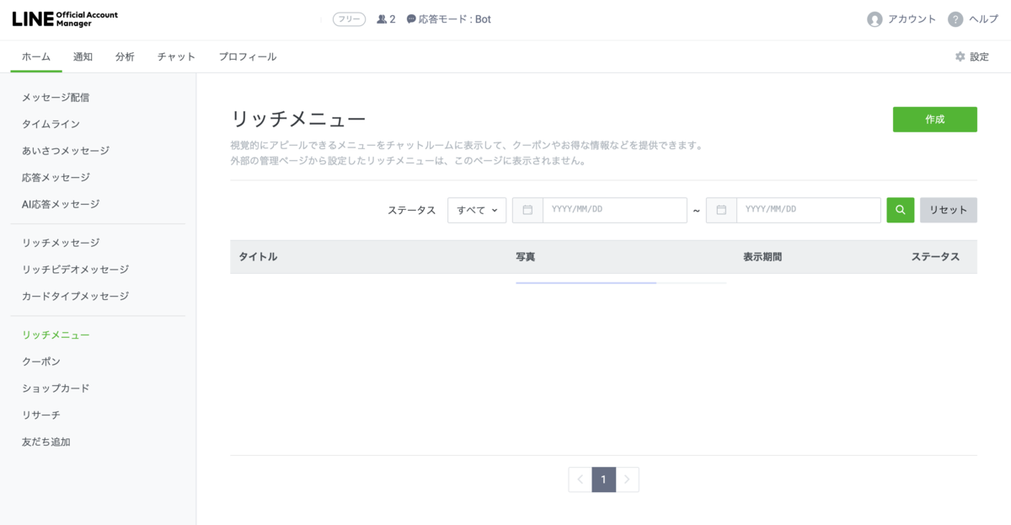Click the end date calendar icon
The width and height of the screenshot is (1011, 525).
click(721, 210)
